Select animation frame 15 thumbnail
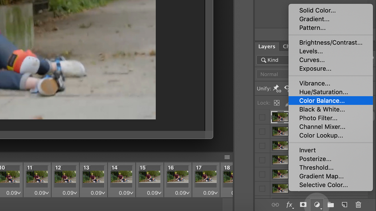Image resolution: width=376 pixels, height=211 pixels. tap(149, 177)
